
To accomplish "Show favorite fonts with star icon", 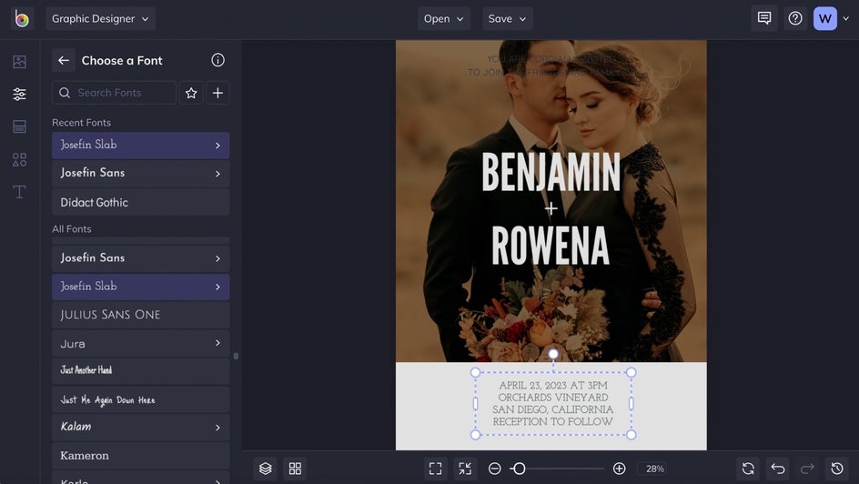I will pyautogui.click(x=191, y=93).
